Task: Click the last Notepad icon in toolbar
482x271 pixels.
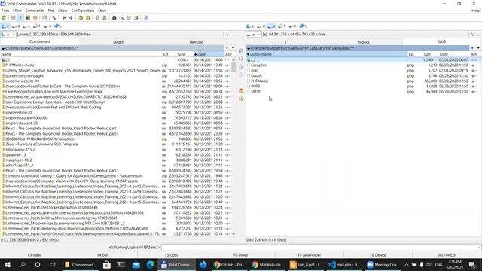Action: [x=146, y=18]
